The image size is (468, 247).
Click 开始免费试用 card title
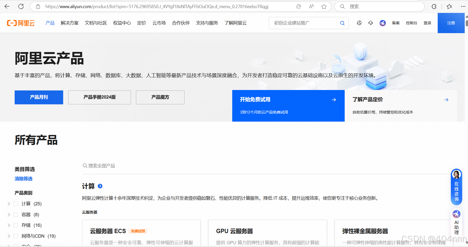click(x=255, y=100)
